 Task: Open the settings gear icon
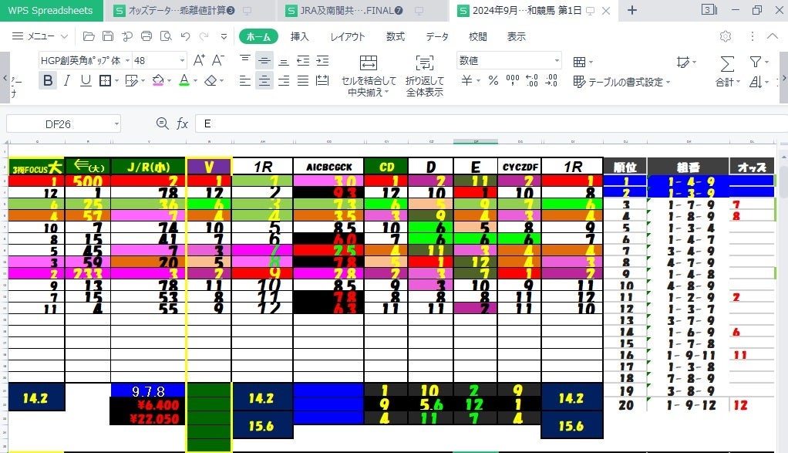pyautogui.click(x=726, y=36)
